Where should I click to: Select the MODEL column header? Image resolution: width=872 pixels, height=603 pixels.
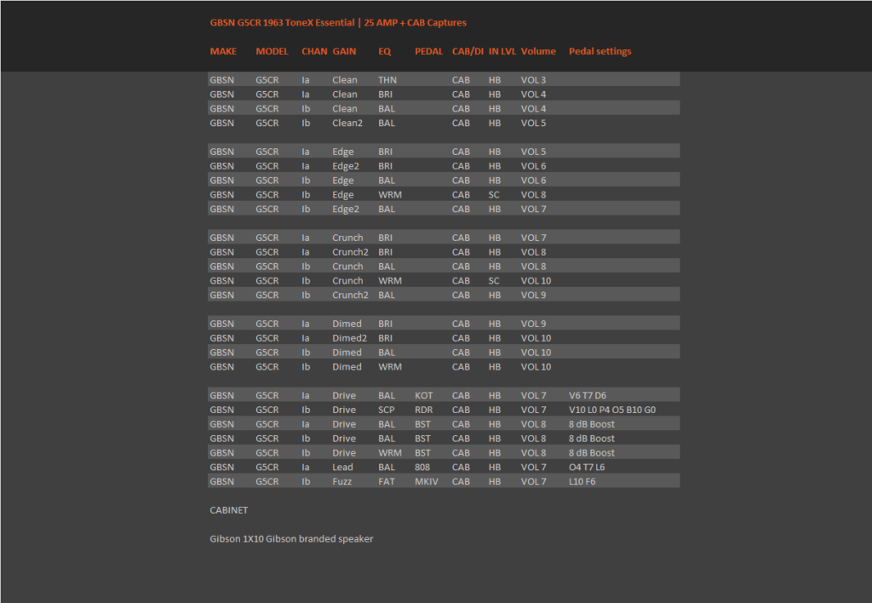(x=272, y=51)
